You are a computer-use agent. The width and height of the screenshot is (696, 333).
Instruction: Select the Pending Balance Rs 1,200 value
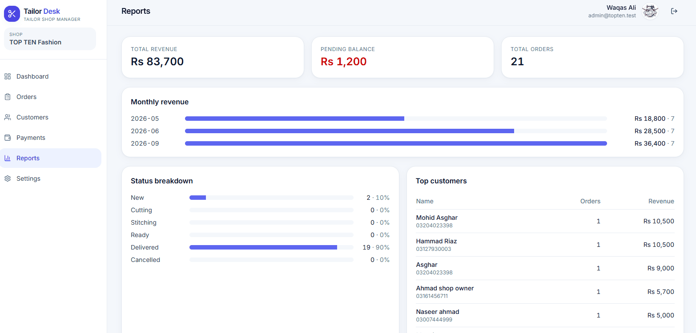344,62
